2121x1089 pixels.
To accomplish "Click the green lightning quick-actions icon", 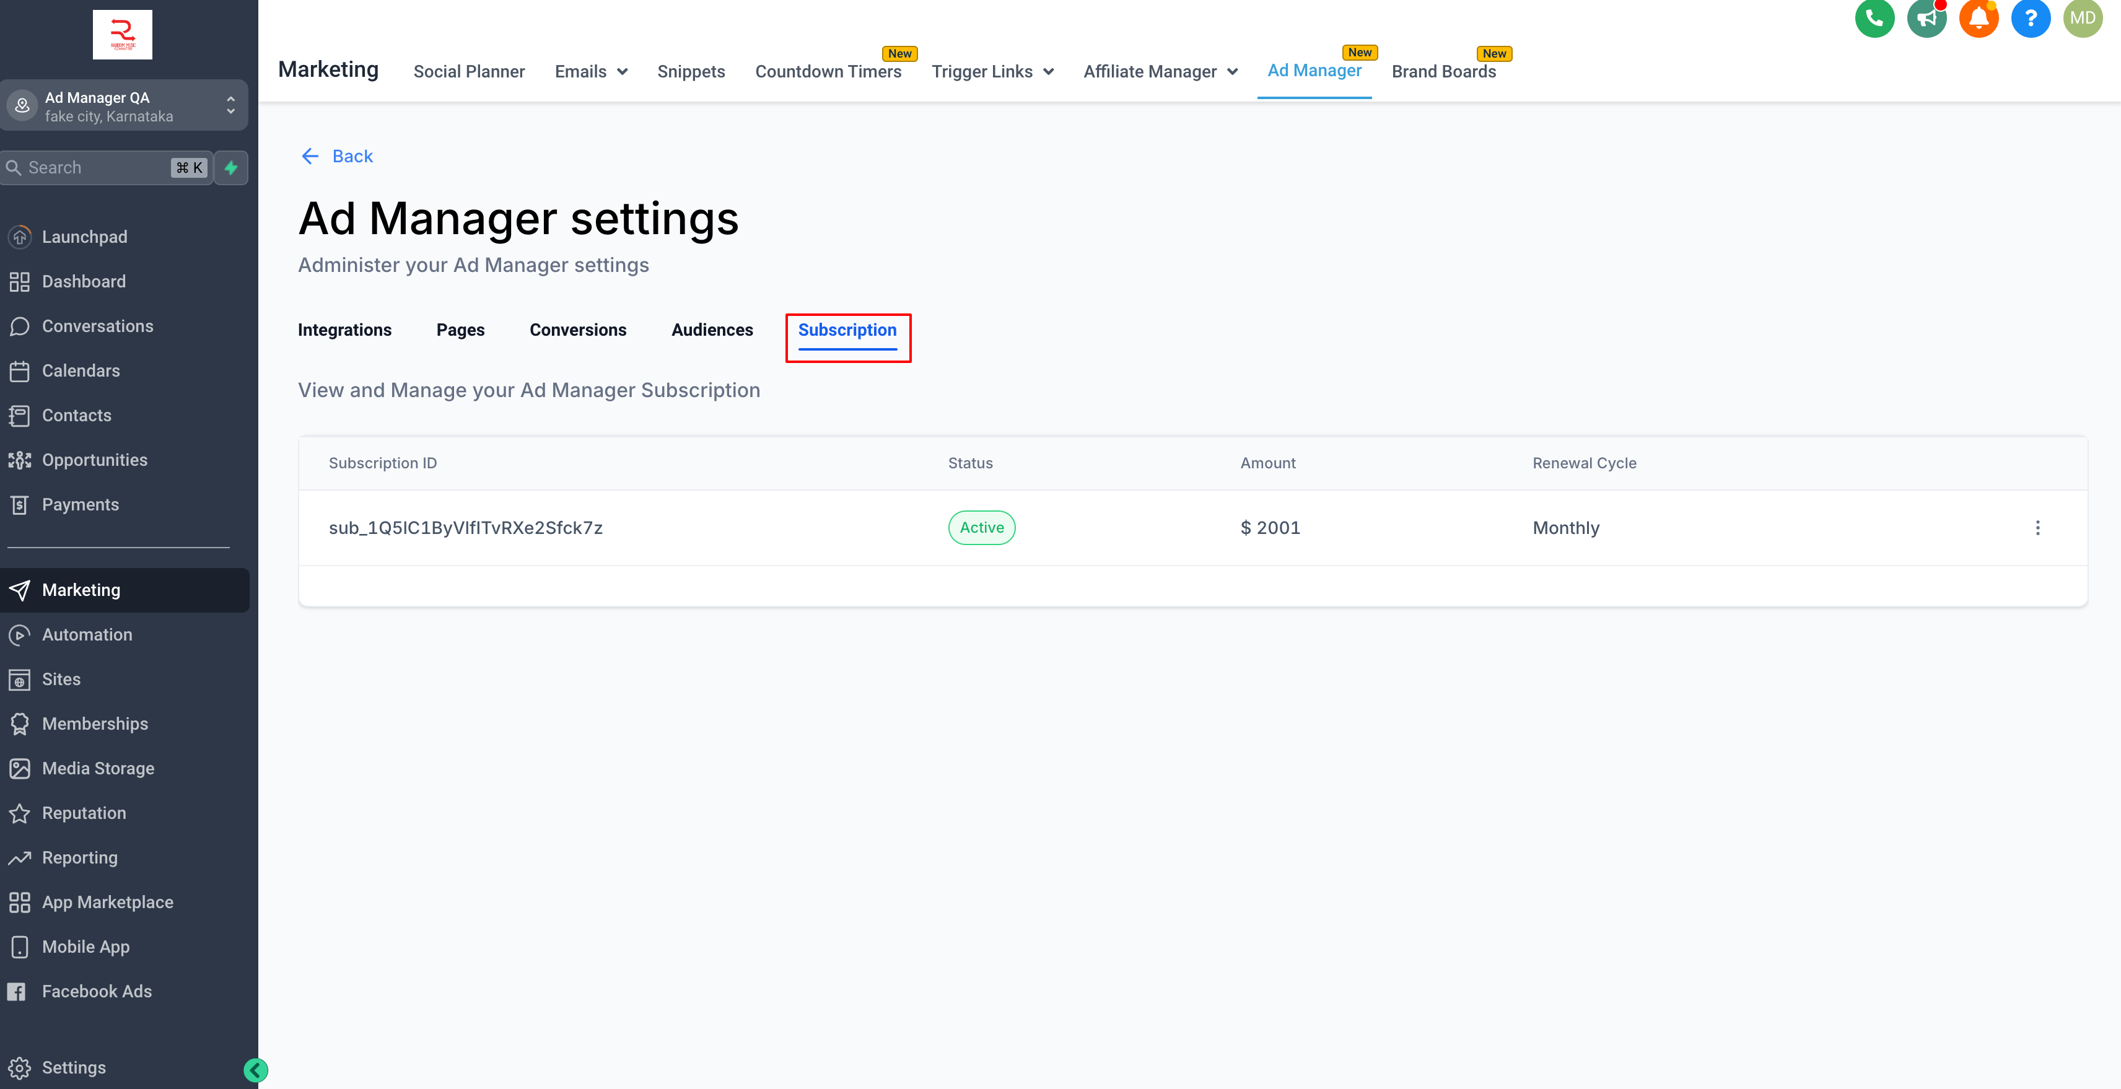I will pyautogui.click(x=232, y=168).
